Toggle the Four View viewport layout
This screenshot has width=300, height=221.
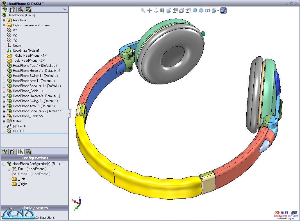208,10
